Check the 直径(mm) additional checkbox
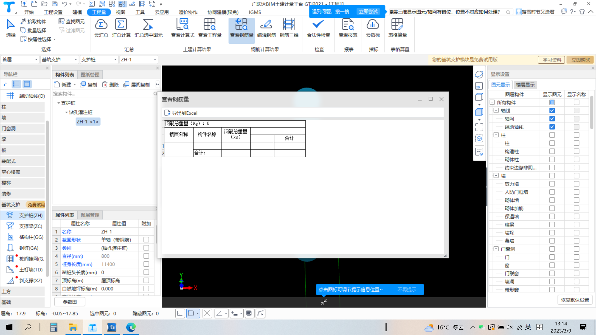 (146, 256)
